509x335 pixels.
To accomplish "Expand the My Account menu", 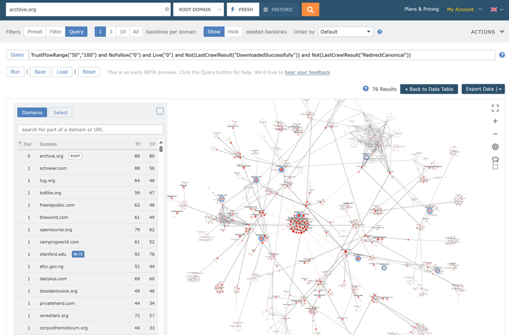I will coord(464,9).
